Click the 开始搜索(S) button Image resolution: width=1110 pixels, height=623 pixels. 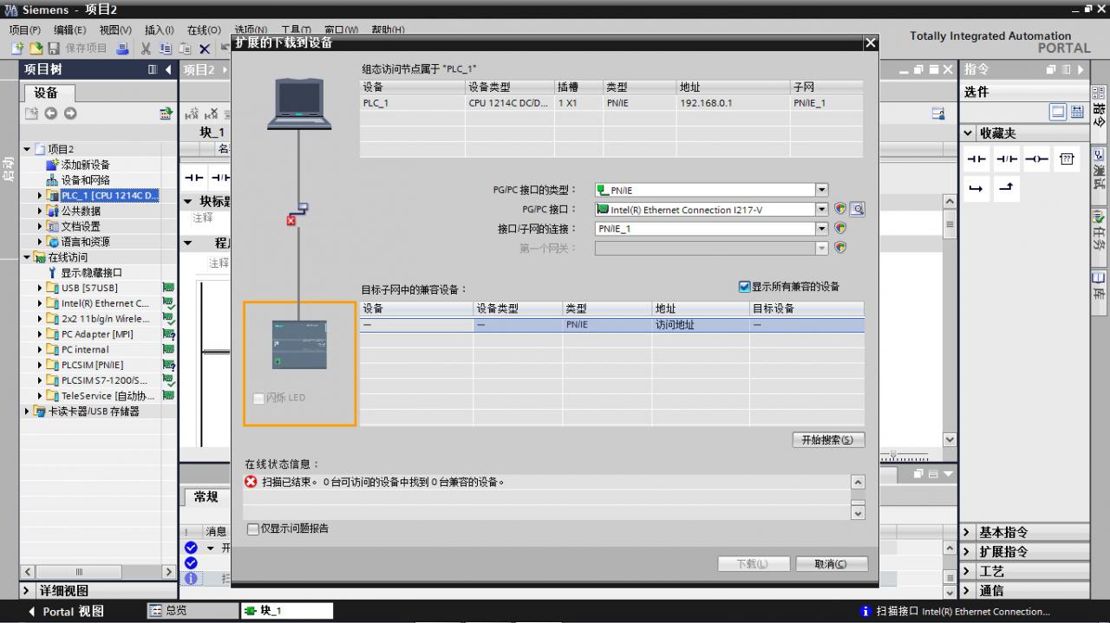click(x=828, y=440)
